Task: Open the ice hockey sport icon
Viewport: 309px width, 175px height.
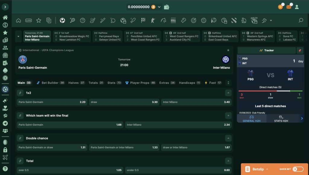Action: [93, 20]
